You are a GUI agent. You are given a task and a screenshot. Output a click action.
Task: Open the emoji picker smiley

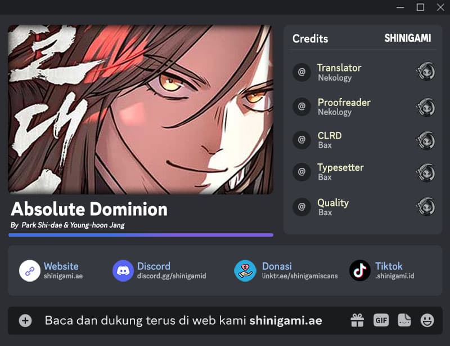[x=427, y=321]
